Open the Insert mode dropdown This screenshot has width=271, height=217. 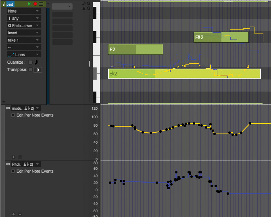24,33
